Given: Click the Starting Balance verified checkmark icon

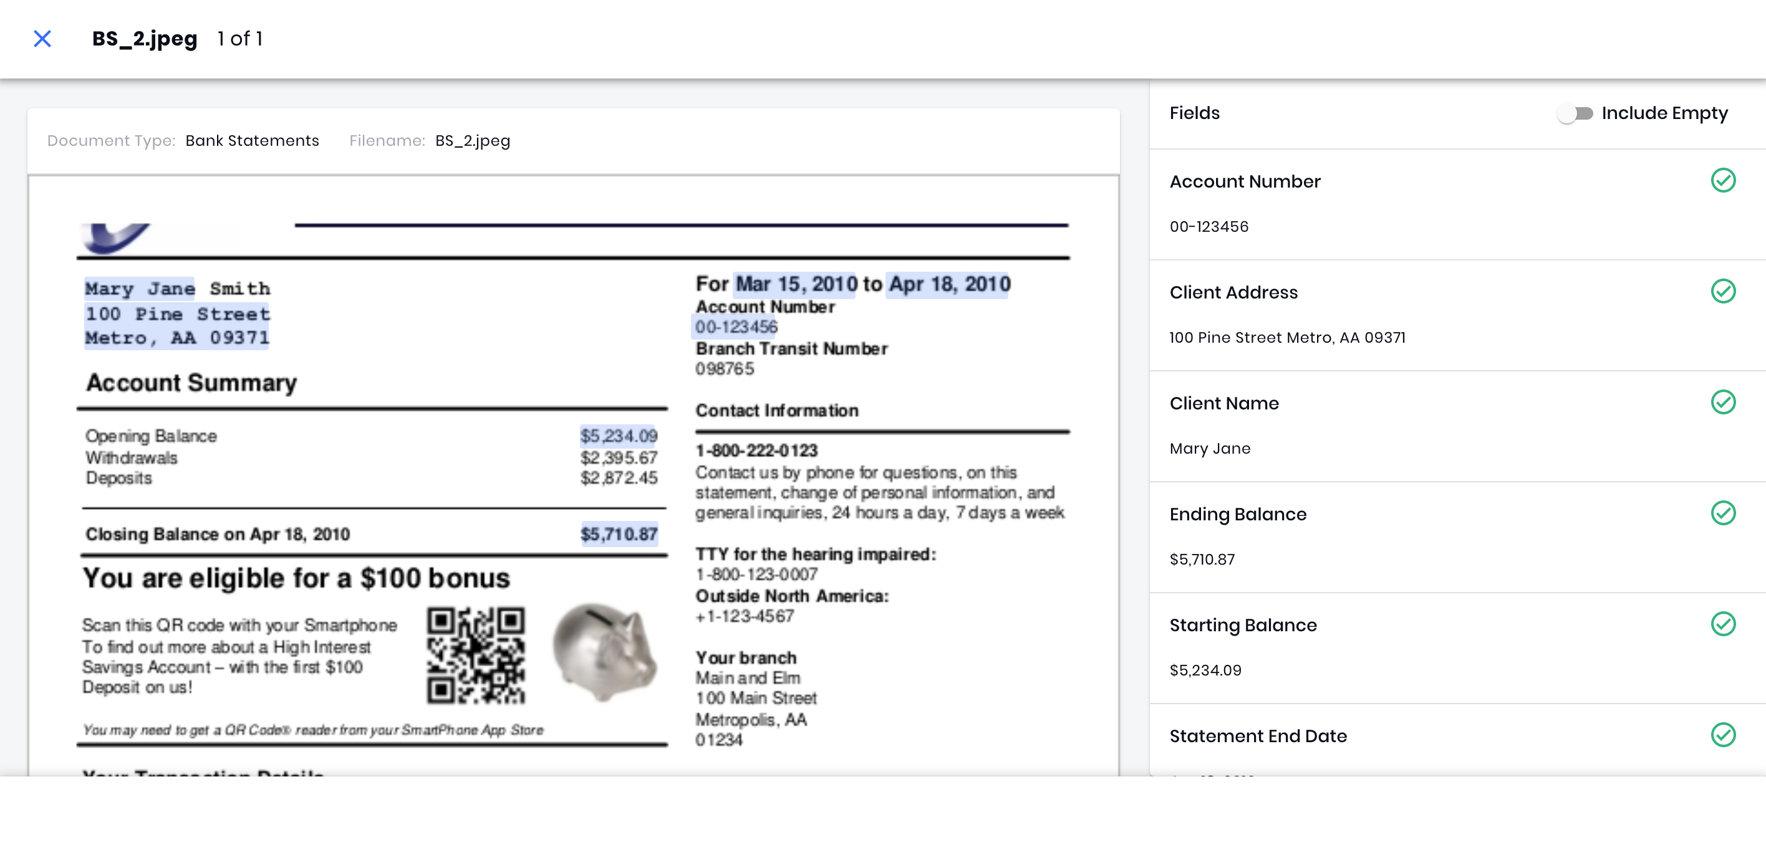Looking at the screenshot, I should coord(1723,624).
